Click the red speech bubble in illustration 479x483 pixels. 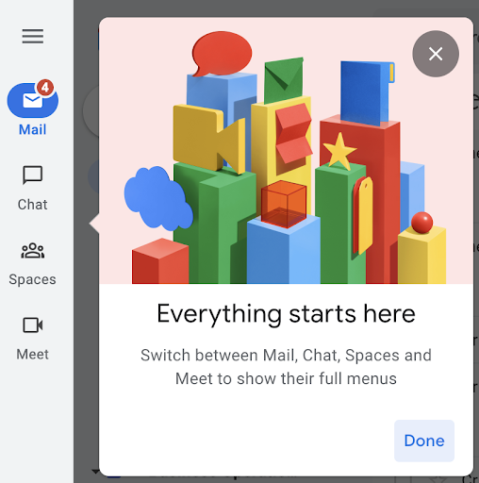(222, 54)
